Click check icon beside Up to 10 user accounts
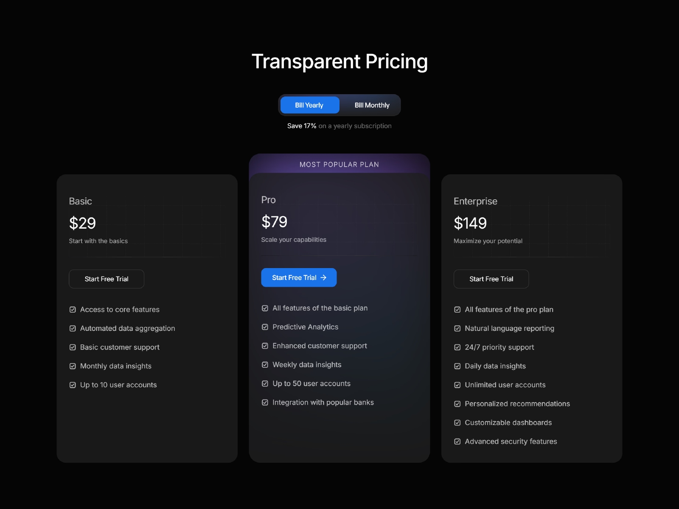The width and height of the screenshot is (679, 509). (x=73, y=385)
